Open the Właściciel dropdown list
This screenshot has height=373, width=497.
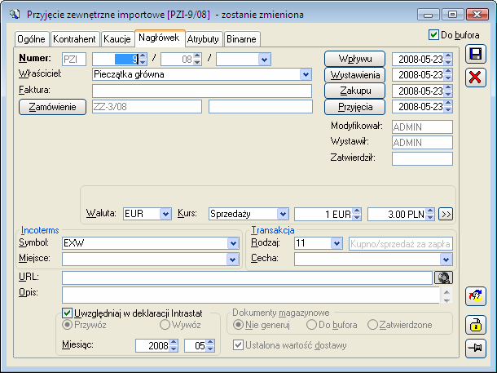(306, 74)
